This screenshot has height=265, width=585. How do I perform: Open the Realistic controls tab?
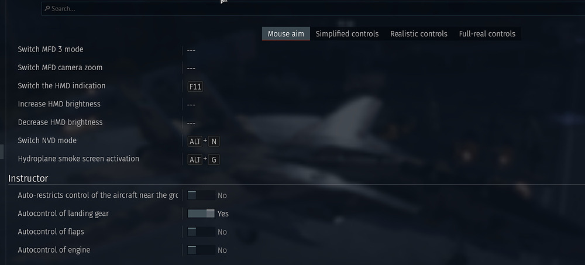(x=419, y=34)
